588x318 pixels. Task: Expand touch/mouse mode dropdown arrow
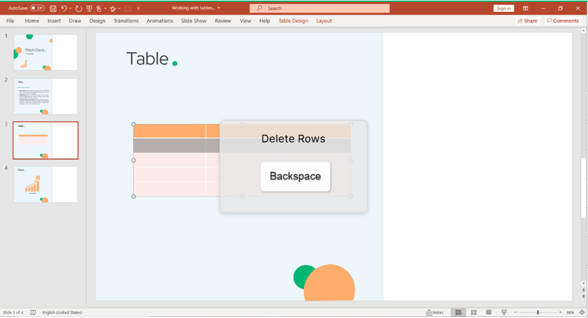click(x=106, y=8)
